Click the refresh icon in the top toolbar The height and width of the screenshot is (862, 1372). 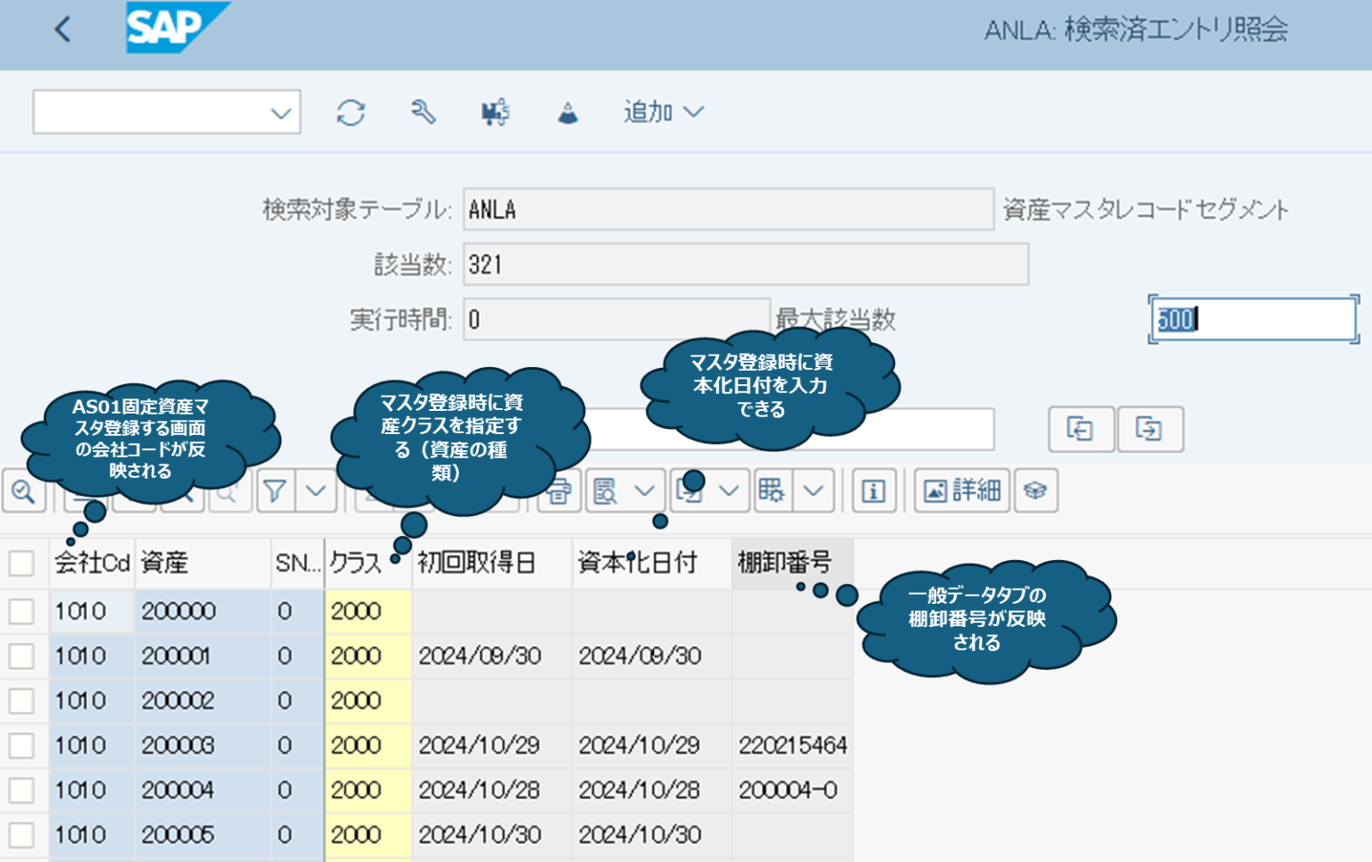click(x=351, y=113)
